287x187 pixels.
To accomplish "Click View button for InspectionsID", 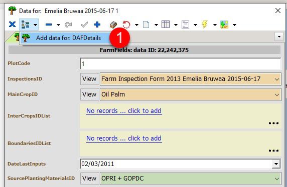I will 89,79.
